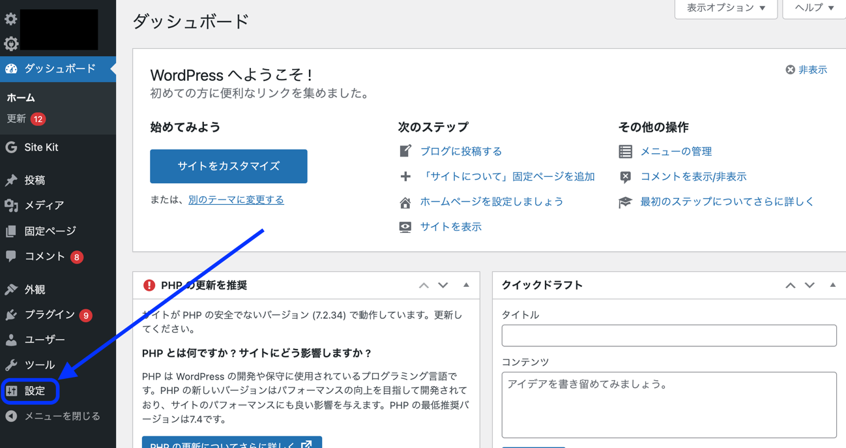Move PHP の更新を推奨 panel down
This screenshot has width=846, height=448.
click(x=443, y=285)
